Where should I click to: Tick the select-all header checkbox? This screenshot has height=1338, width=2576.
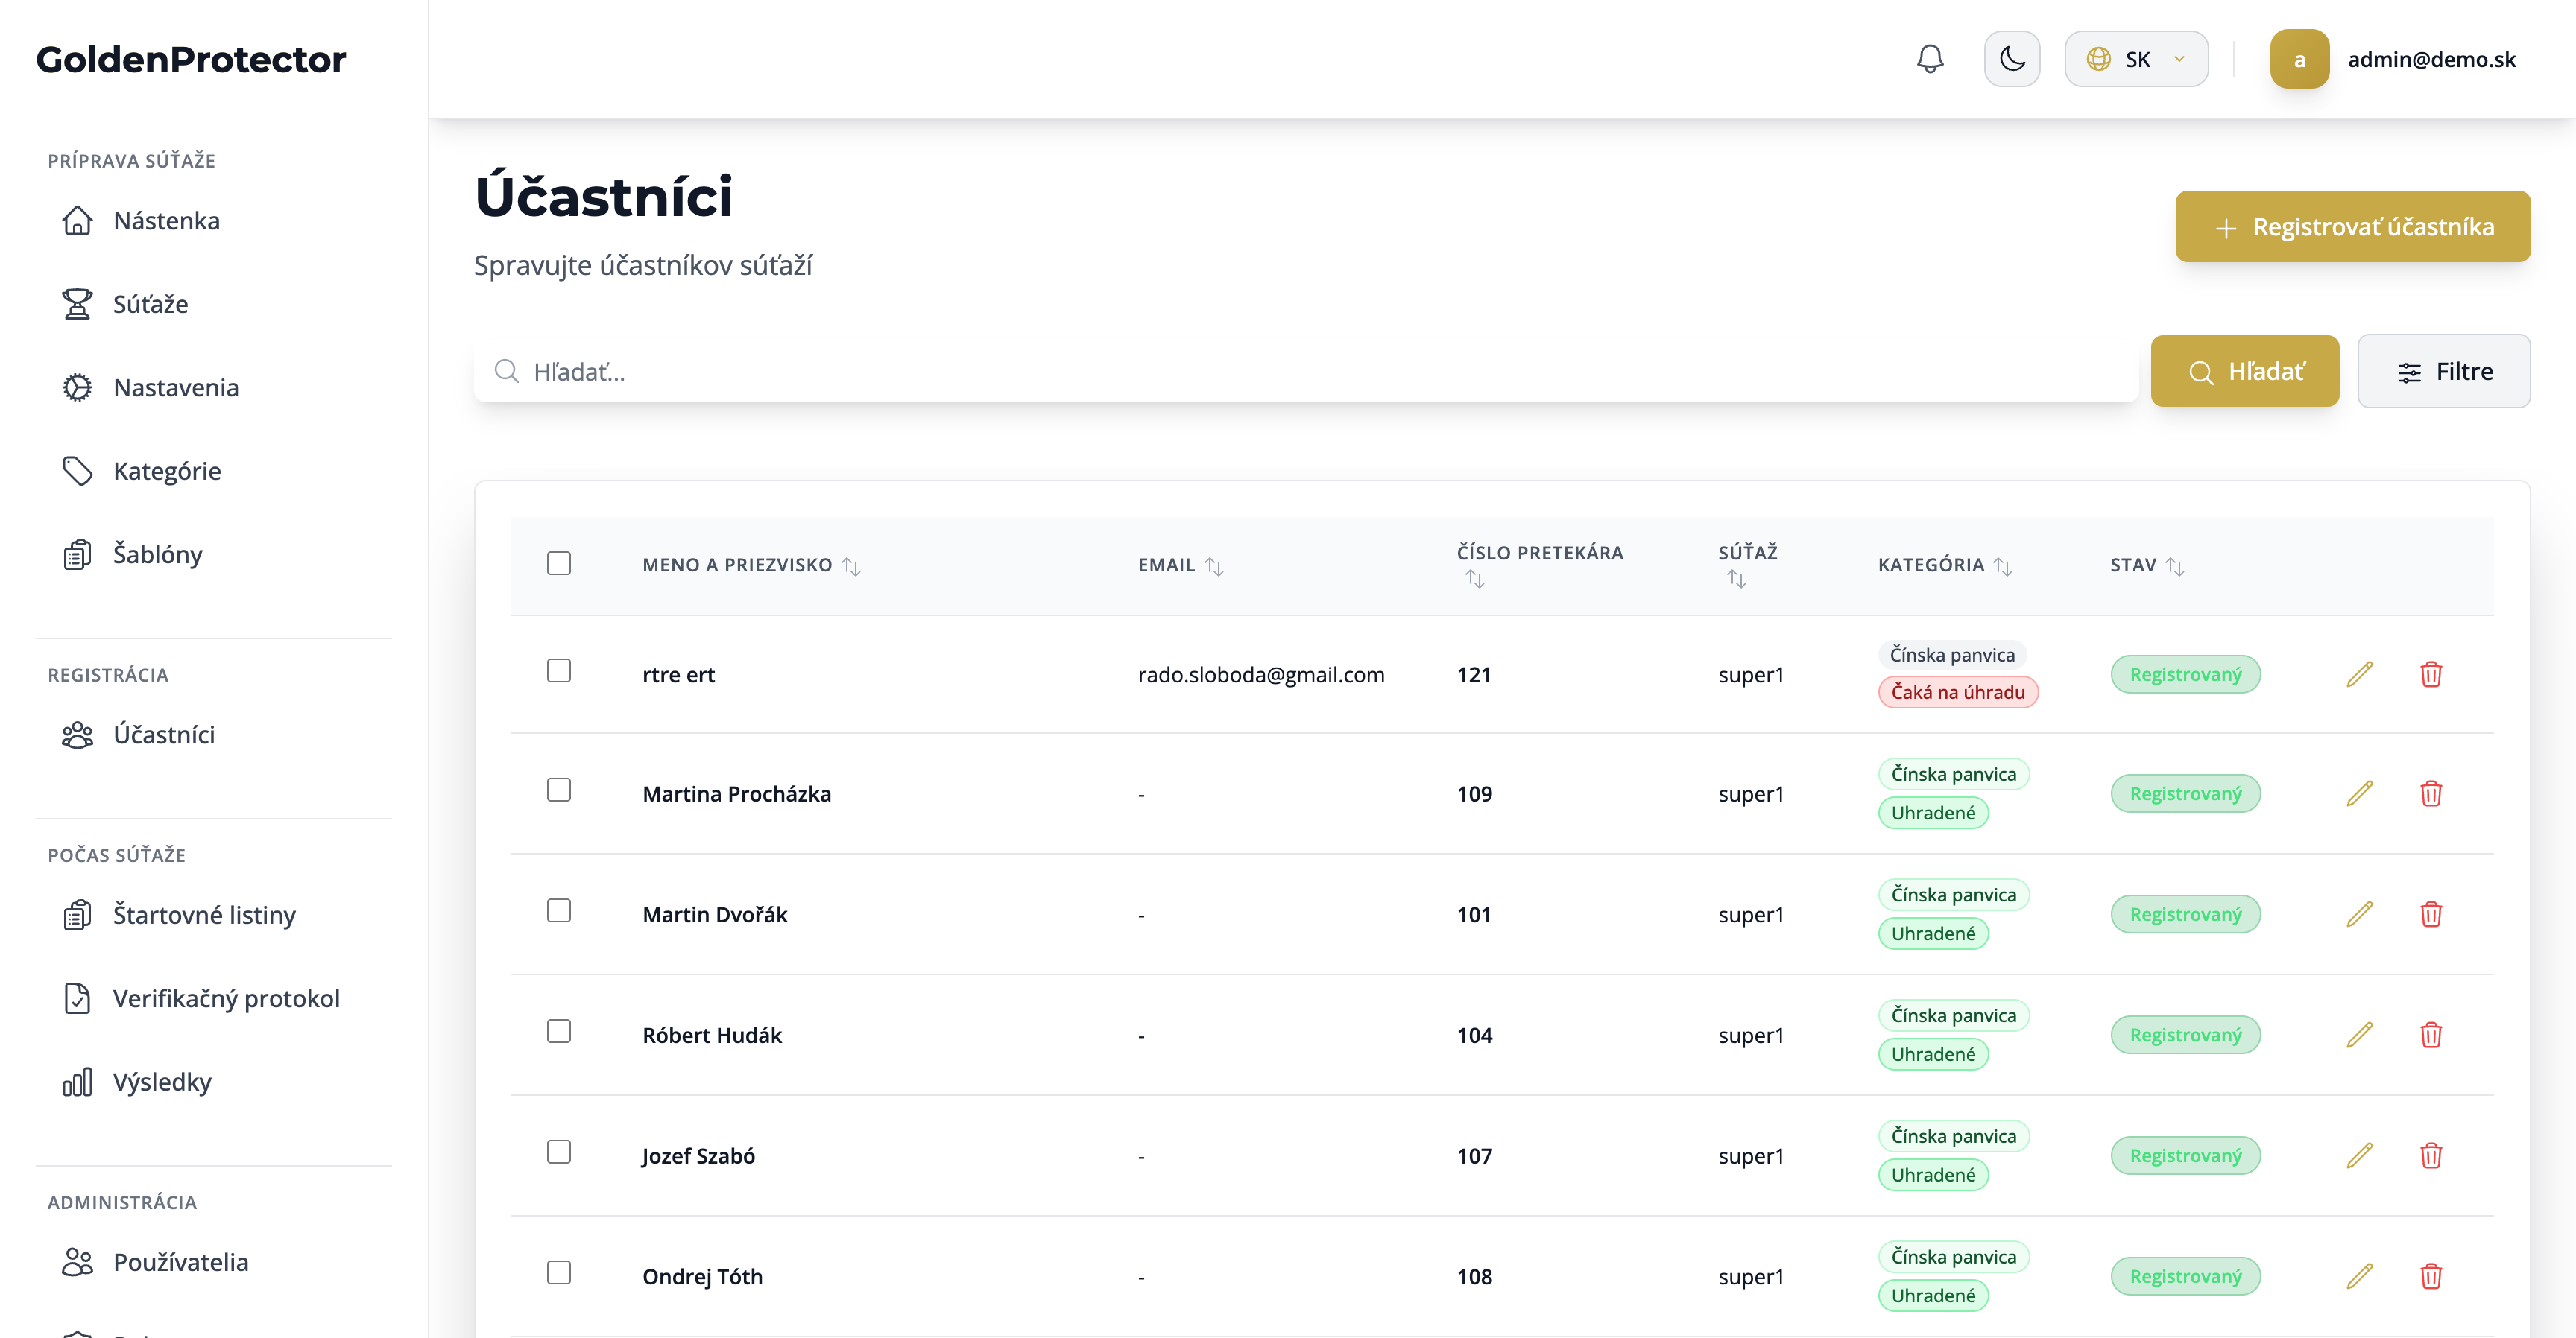(559, 563)
